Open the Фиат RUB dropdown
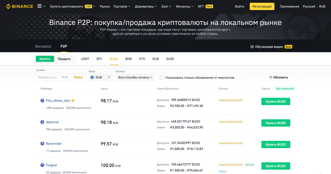This screenshot has width=331, height=174. (101, 77)
